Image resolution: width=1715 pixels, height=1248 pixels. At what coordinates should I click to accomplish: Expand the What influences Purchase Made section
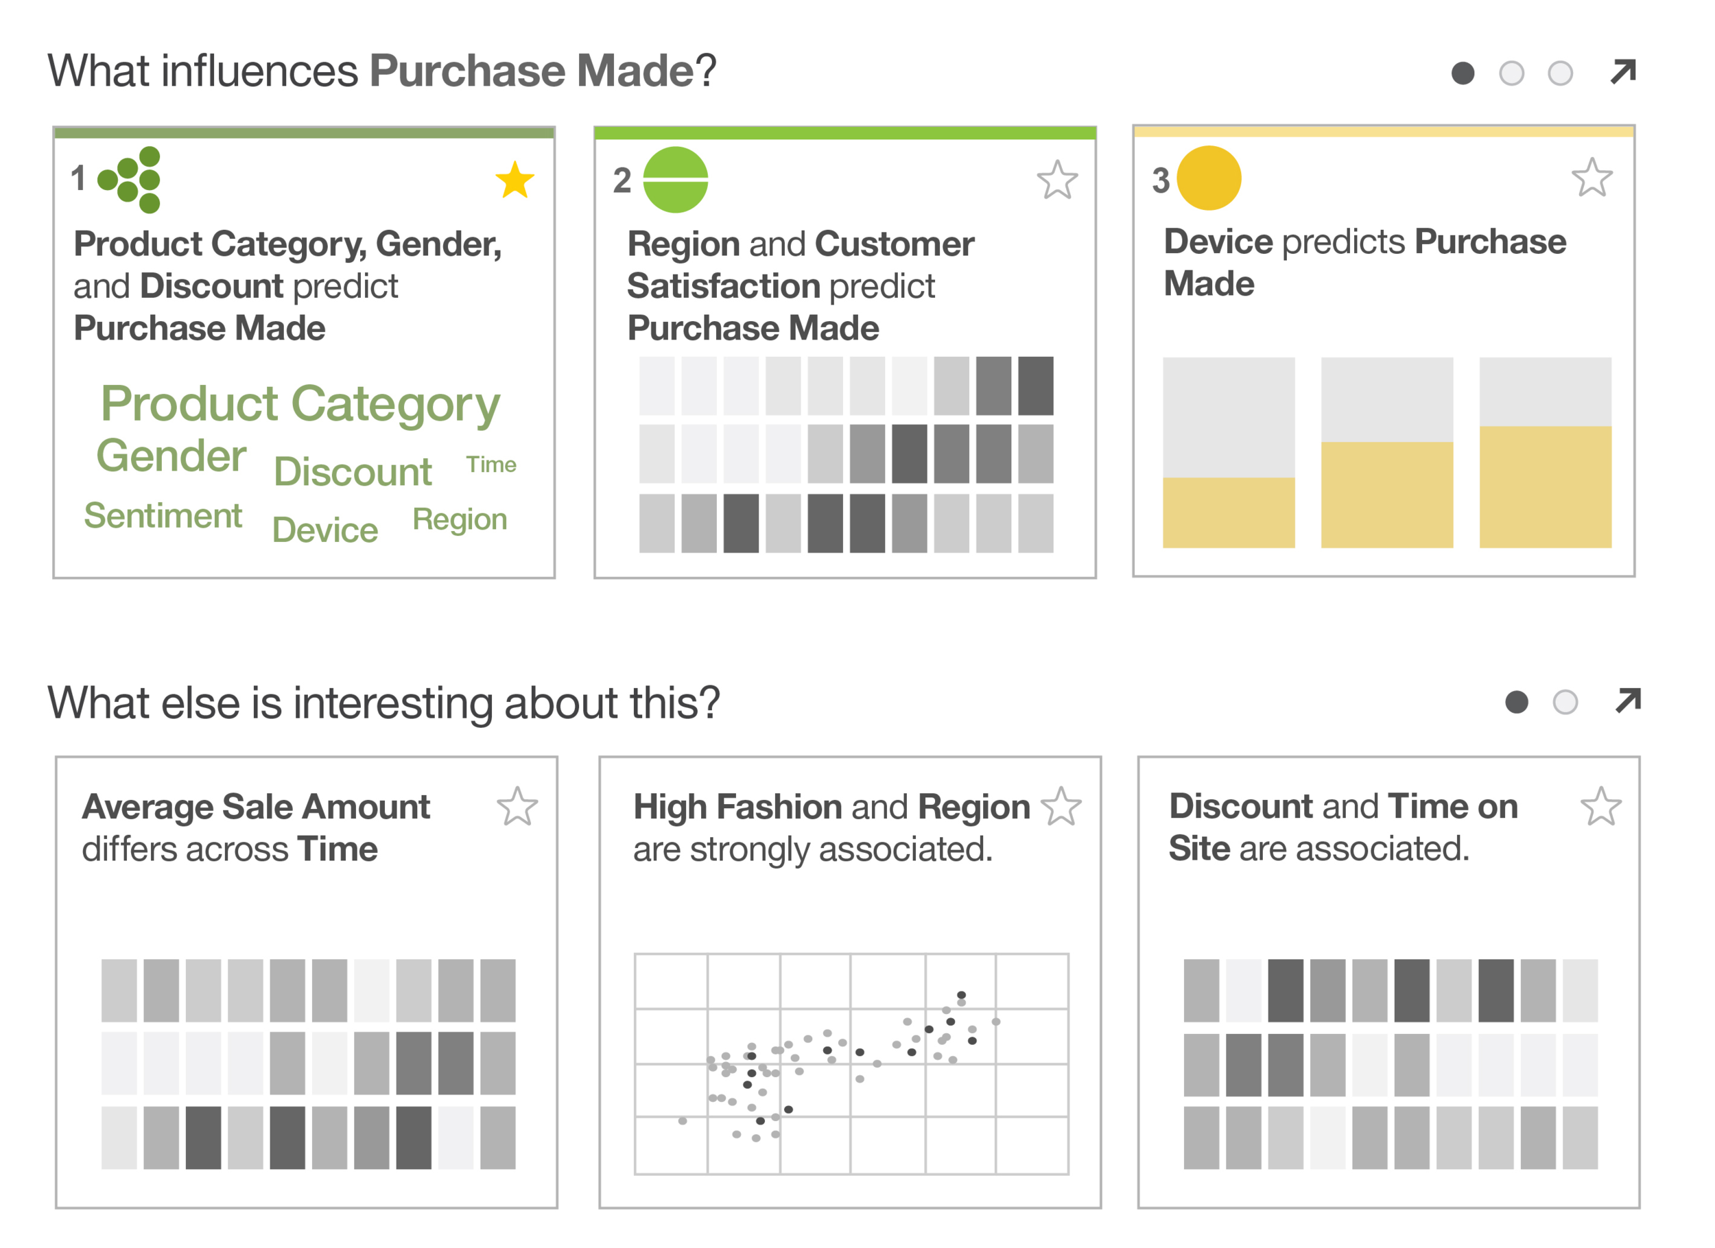(x=1623, y=71)
